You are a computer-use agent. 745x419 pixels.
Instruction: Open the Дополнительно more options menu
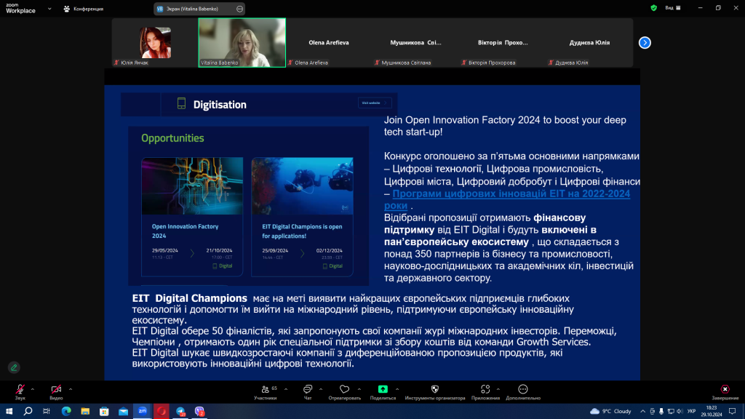(x=522, y=392)
